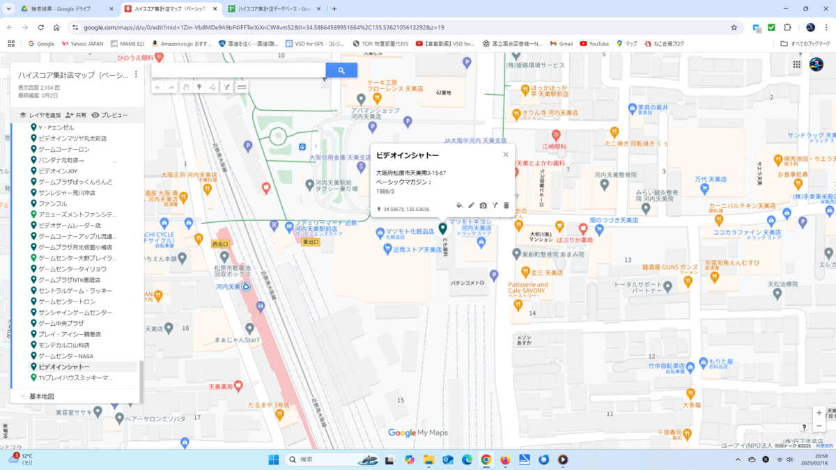This screenshot has width=836, height=470.
Task: Click the Chrome address bar URL
Action: coord(263,27)
